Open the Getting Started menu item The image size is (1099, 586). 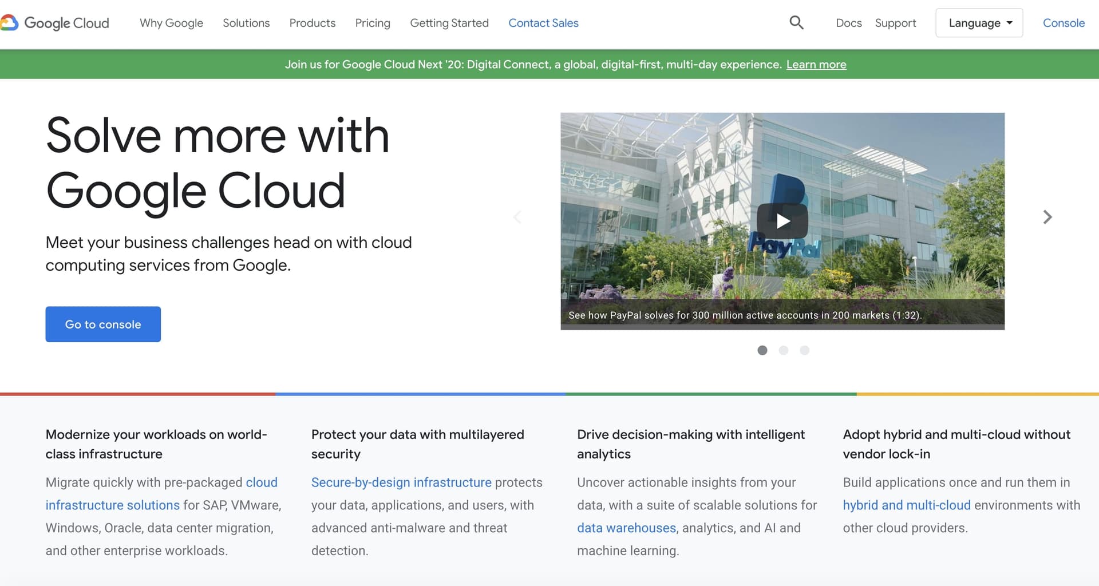pyautogui.click(x=449, y=23)
